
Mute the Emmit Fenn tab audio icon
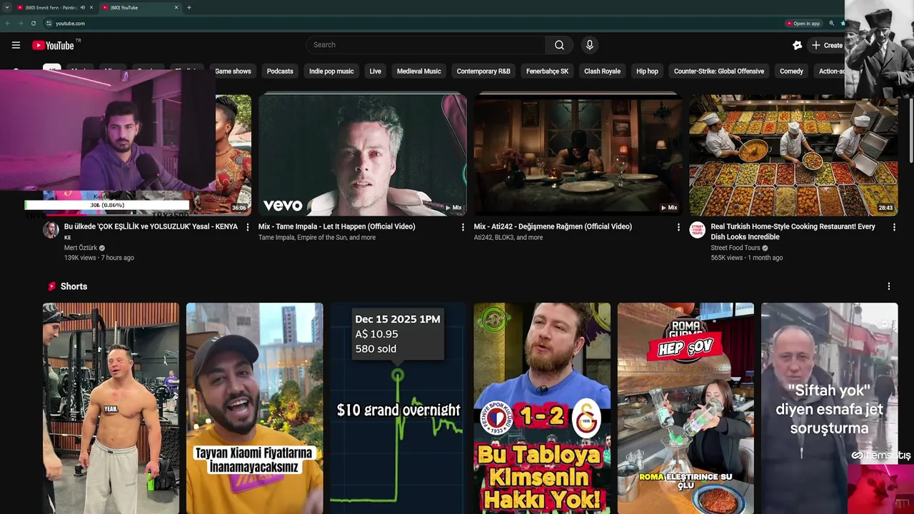point(83,7)
